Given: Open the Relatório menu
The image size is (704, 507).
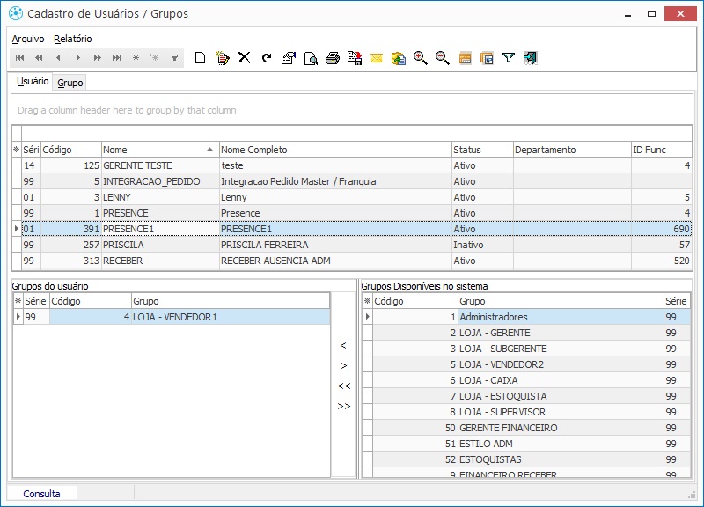Looking at the screenshot, I should click(x=72, y=39).
